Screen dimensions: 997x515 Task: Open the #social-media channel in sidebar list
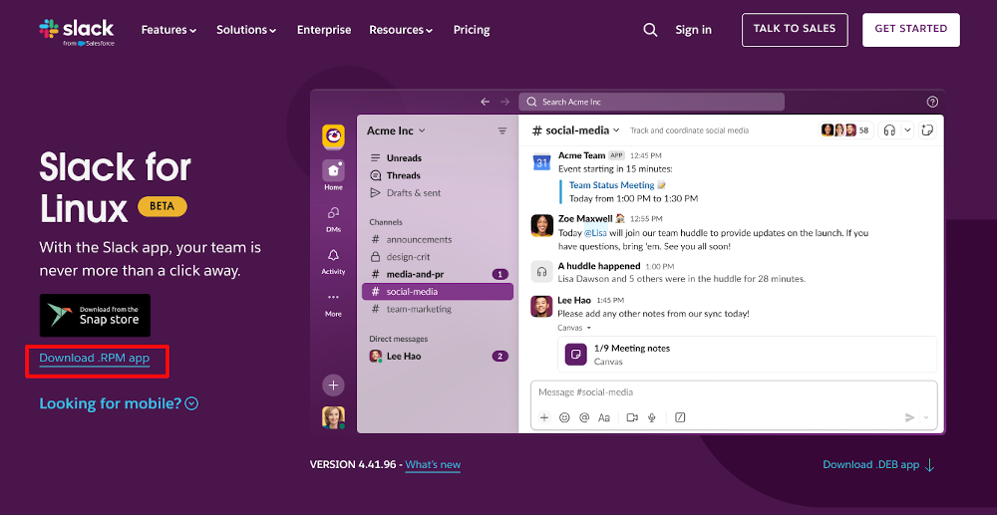[x=438, y=292]
